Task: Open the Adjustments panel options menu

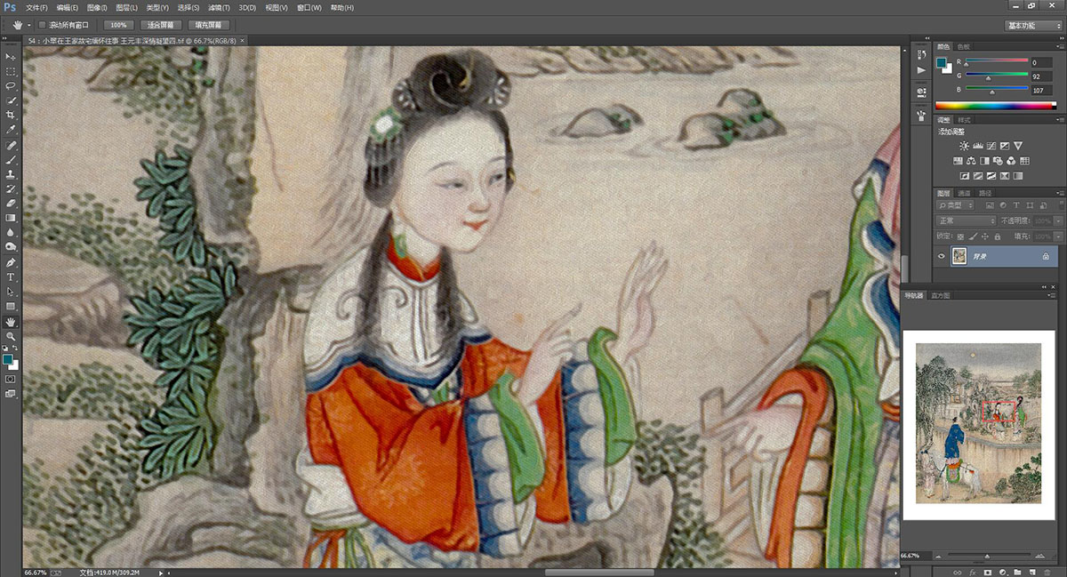Action: (x=1058, y=119)
